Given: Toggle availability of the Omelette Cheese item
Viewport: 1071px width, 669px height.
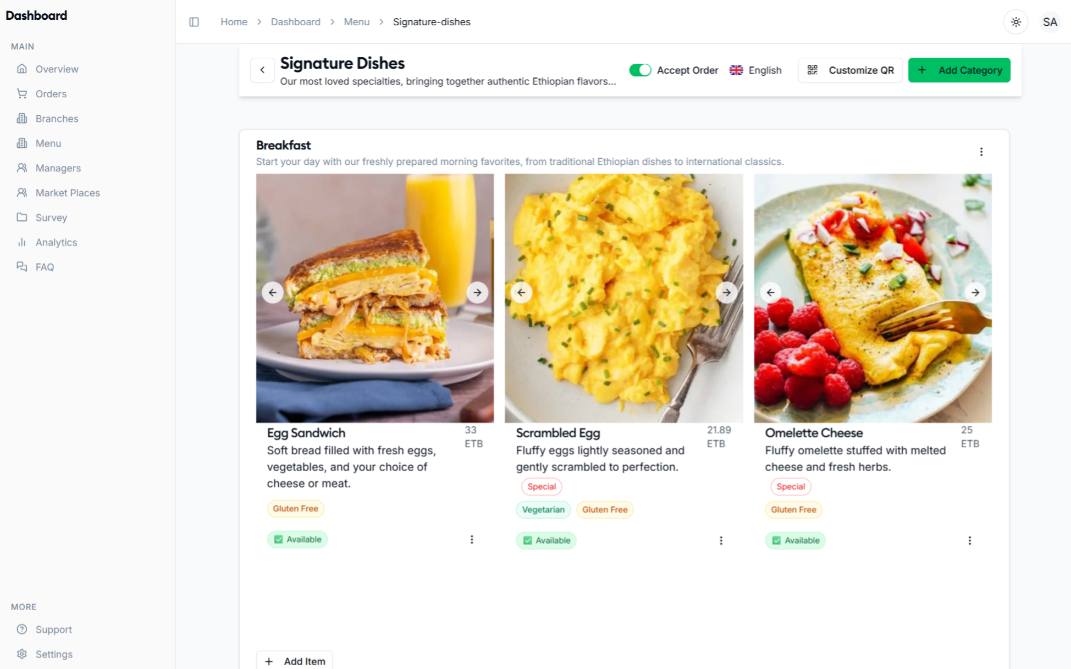Looking at the screenshot, I should tap(795, 540).
